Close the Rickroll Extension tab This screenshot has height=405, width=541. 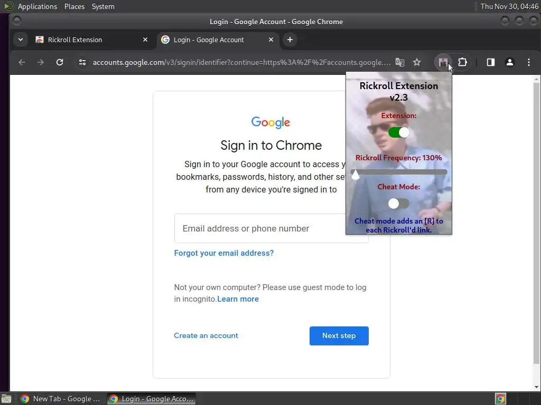(x=145, y=40)
